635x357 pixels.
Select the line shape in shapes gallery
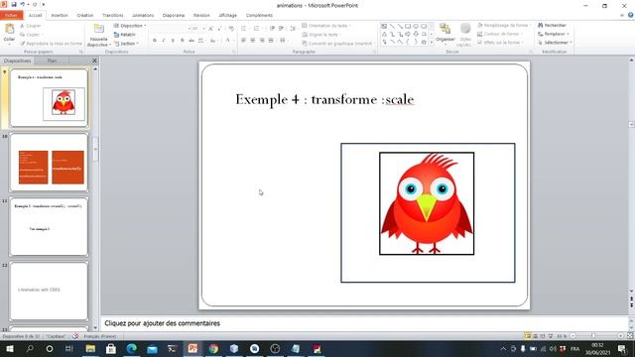(x=392, y=27)
